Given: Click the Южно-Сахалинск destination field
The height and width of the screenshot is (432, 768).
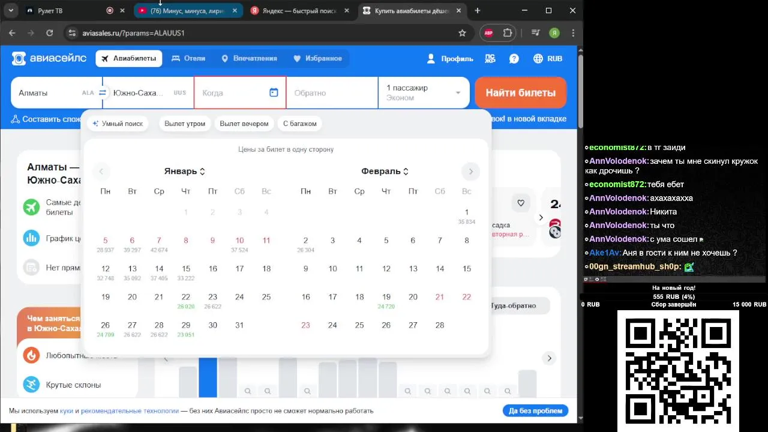Looking at the screenshot, I should point(149,92).
